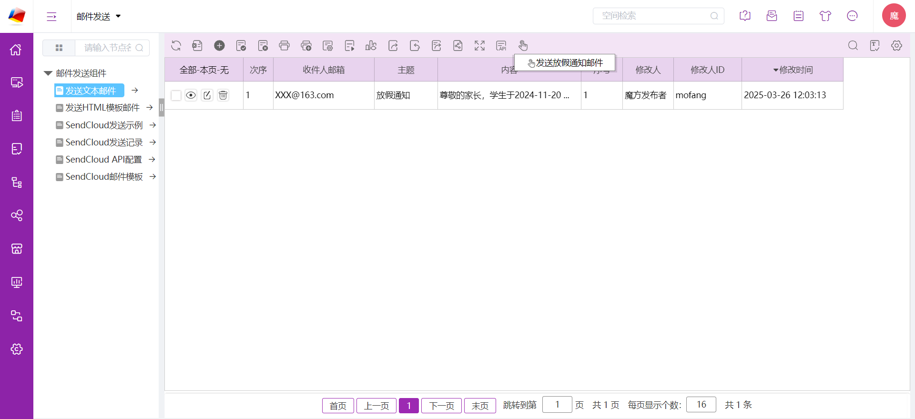The height and width of the screenshot is (419, 915).
Task: Open SendCloud邮件模板 tree item
Action: (100, 176)
